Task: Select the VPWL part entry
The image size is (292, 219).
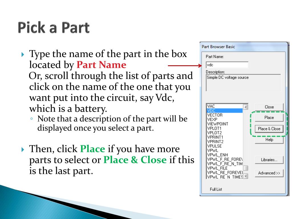Action: [225, 151]
